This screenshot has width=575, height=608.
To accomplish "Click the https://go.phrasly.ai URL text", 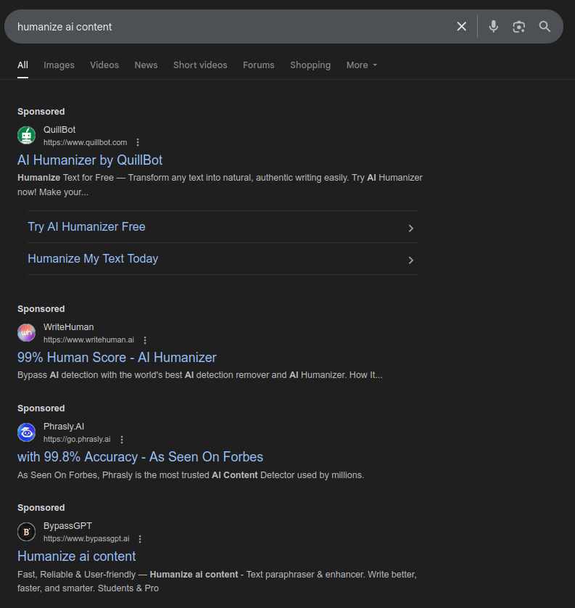I will pos(77,440).
